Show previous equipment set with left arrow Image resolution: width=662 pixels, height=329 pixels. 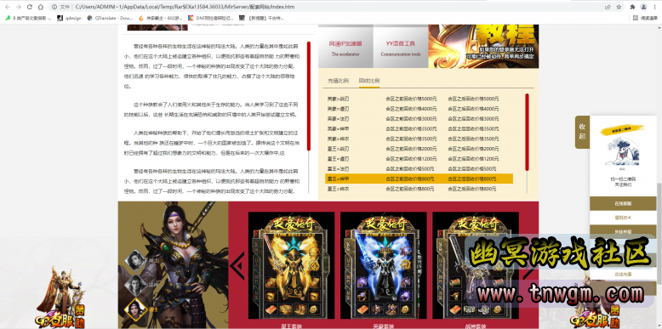[x=237, y=266]
